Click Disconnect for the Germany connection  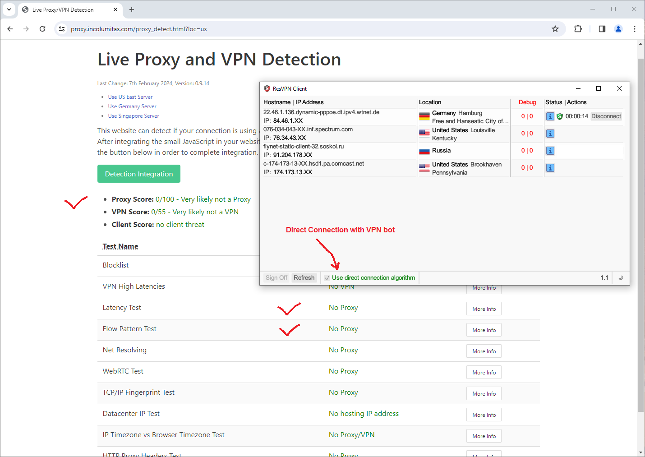[606, 116]
